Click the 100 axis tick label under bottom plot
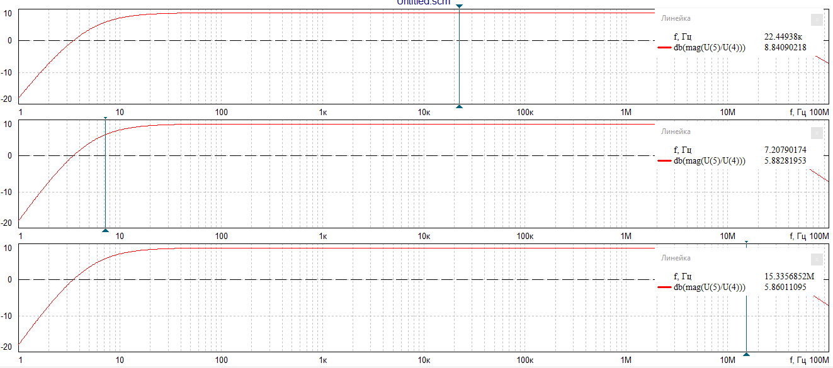The height and width of the screenshot is (368, 833). click(x=222, y=360)
